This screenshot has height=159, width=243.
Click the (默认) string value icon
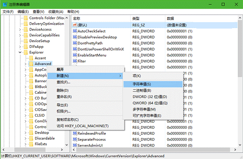pos(75,25)
